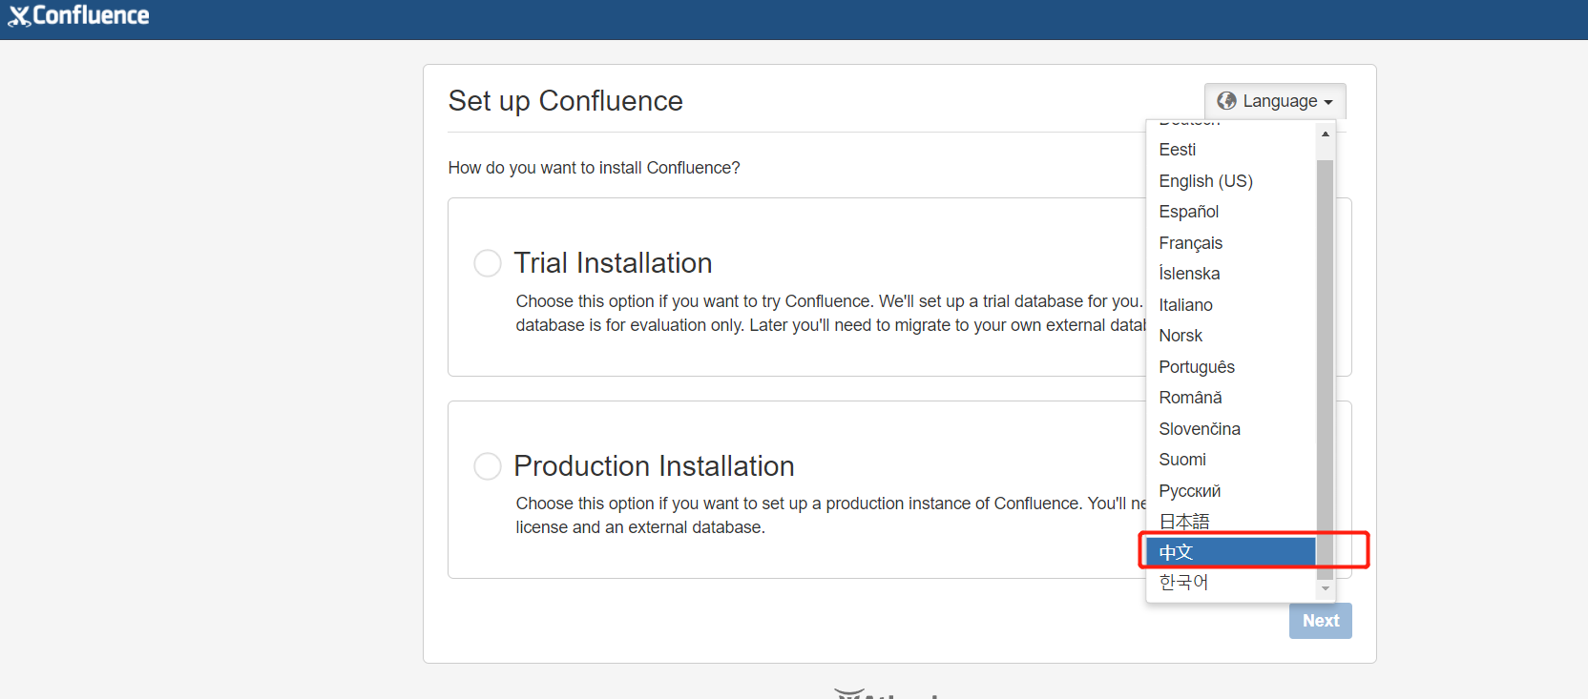Choose Italiano from the language list

1231,305
